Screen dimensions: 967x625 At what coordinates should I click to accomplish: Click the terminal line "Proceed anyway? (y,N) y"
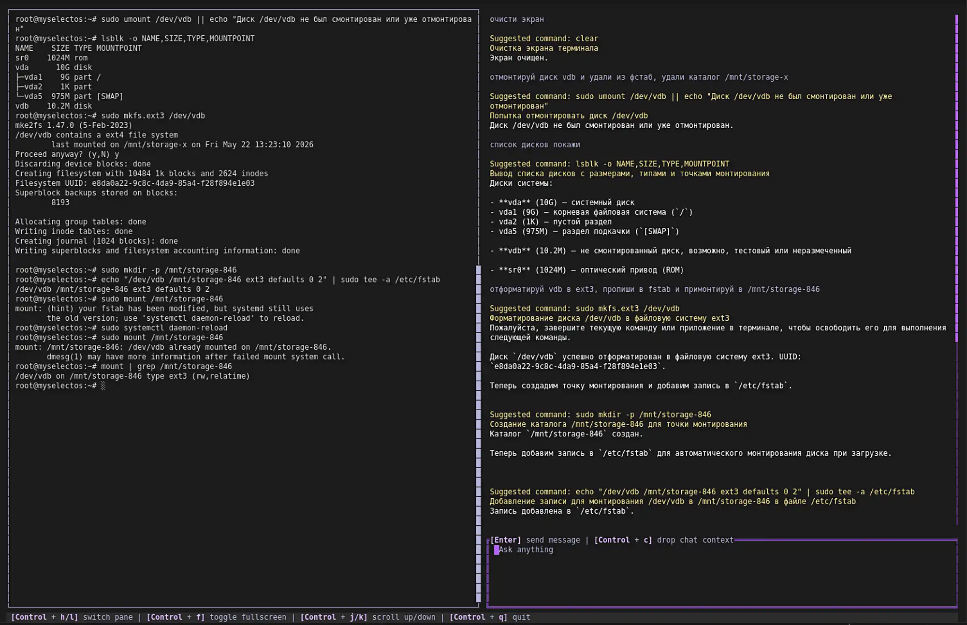click(67, 154)
